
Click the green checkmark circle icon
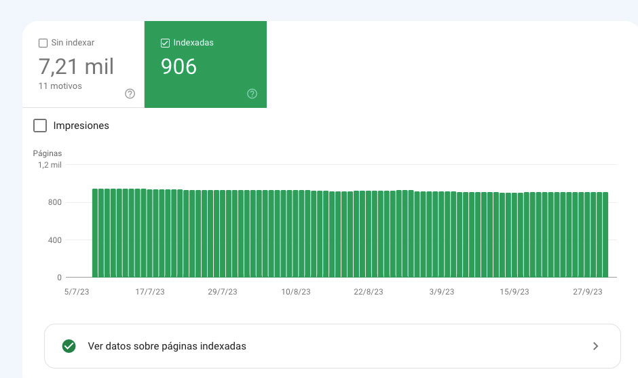pos(69,346)
